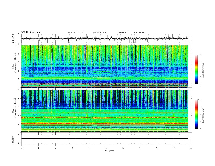Click the 'start UT = 10:20:0' text
This screenshot has width=215, height=166.
pyautogui.click(x=131, y=33)
